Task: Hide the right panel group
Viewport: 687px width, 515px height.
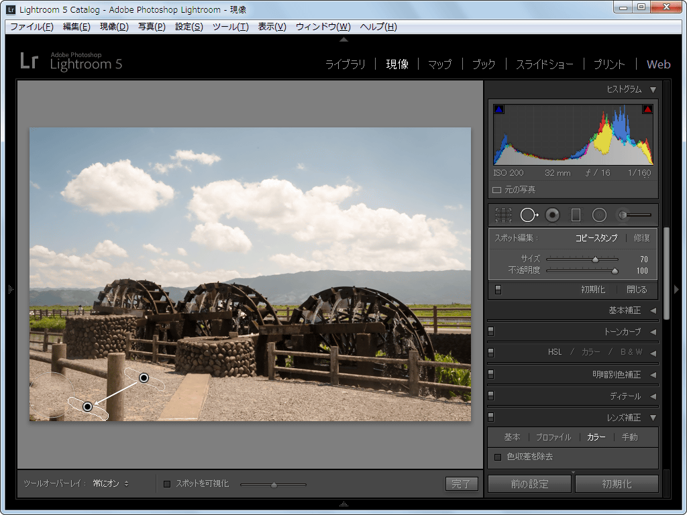Action: (676, 289)
